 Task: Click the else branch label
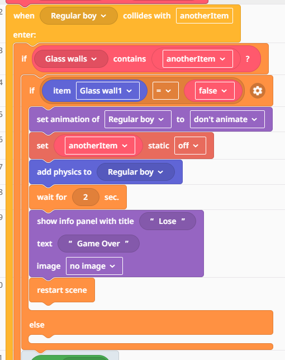pos(37,325)
